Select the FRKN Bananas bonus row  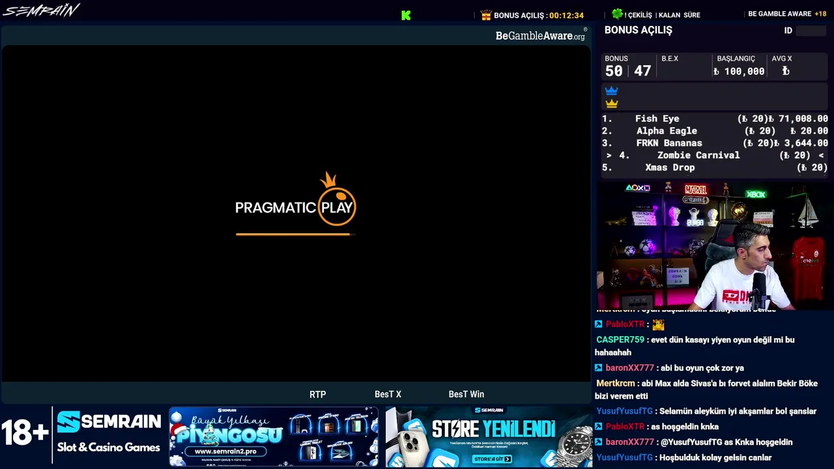[715, 143]
